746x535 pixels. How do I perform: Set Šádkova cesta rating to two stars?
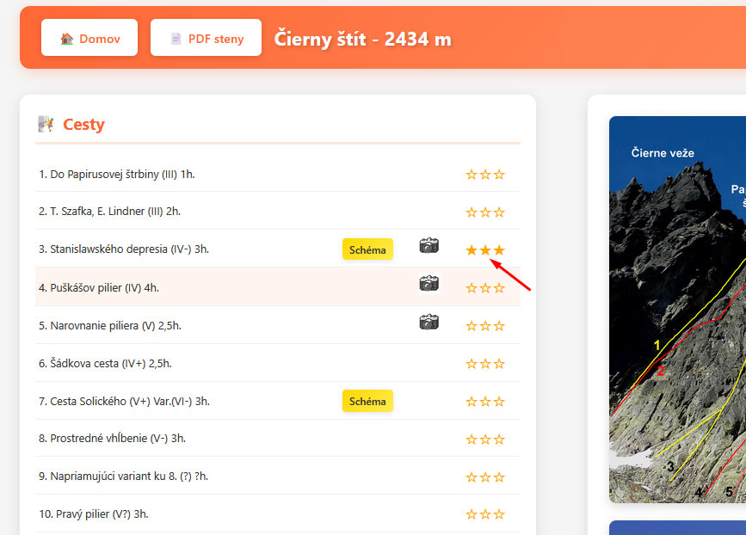tap(485, 364)
